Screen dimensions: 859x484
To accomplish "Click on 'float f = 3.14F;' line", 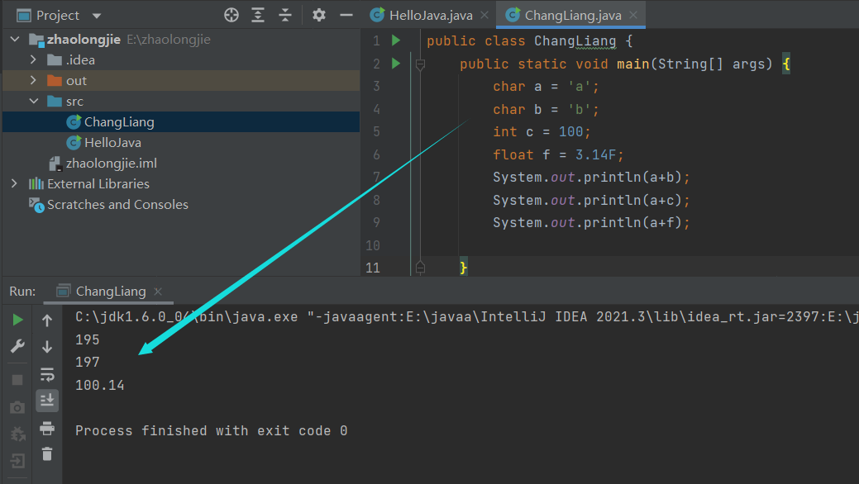I will [558, 155].
